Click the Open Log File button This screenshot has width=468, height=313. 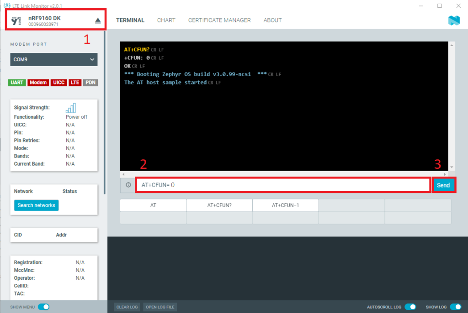(x=160, y=307)
